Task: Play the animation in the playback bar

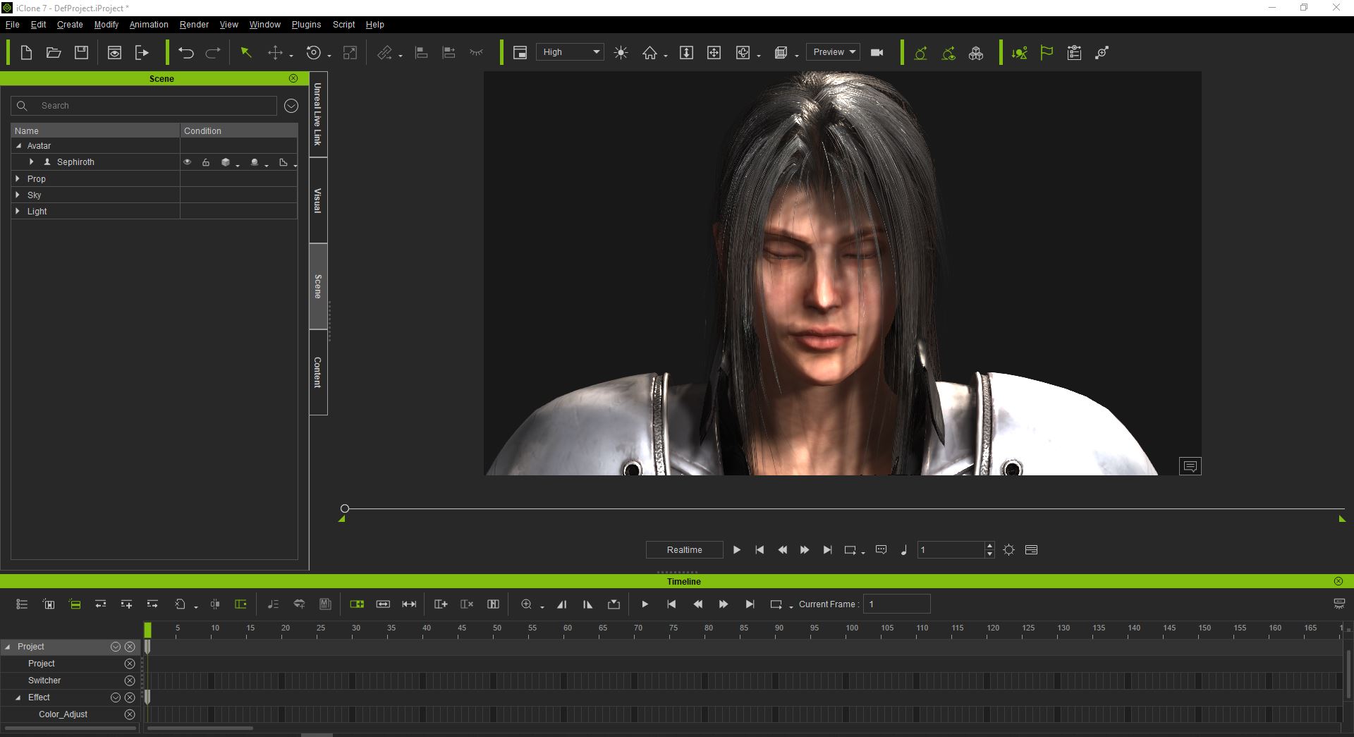Action: pos(736,550)
